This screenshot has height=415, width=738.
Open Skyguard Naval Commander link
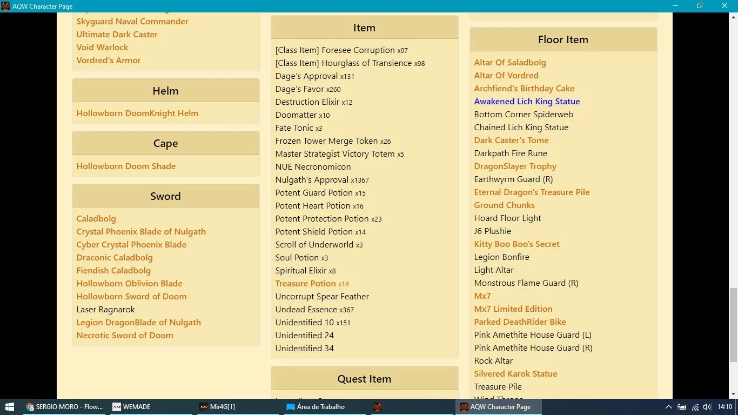132,22
